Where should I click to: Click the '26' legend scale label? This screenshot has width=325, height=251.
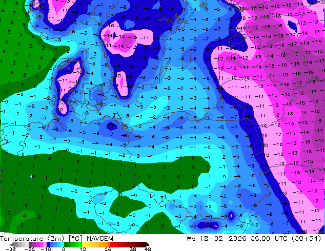click(x=108, y=249)
